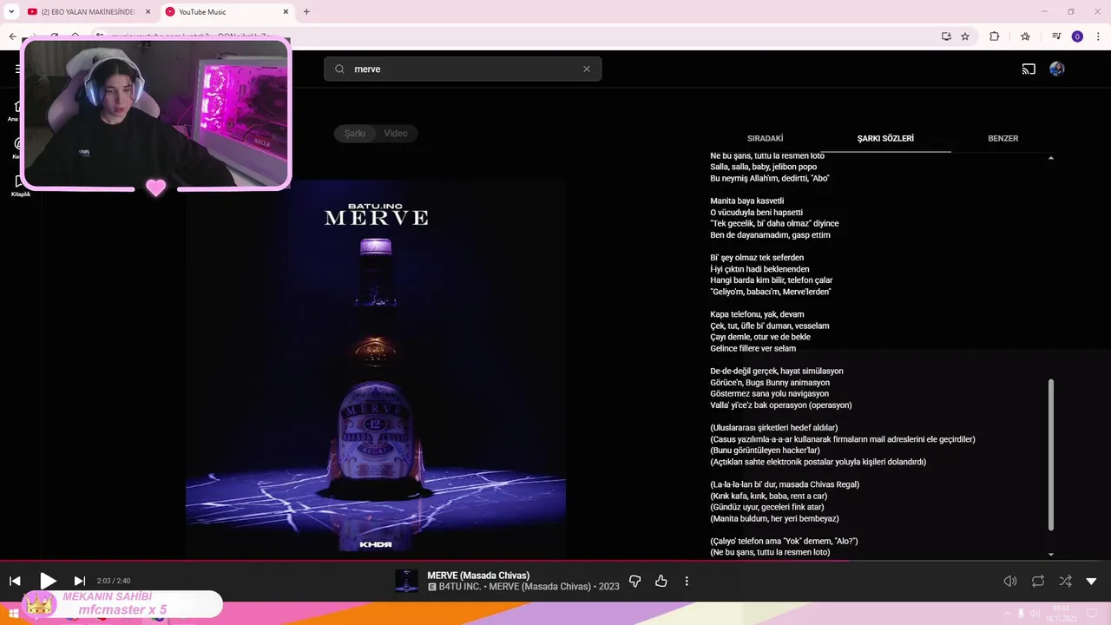
Task: Open the tab search dropdown arrow
Action: (11, 12)
